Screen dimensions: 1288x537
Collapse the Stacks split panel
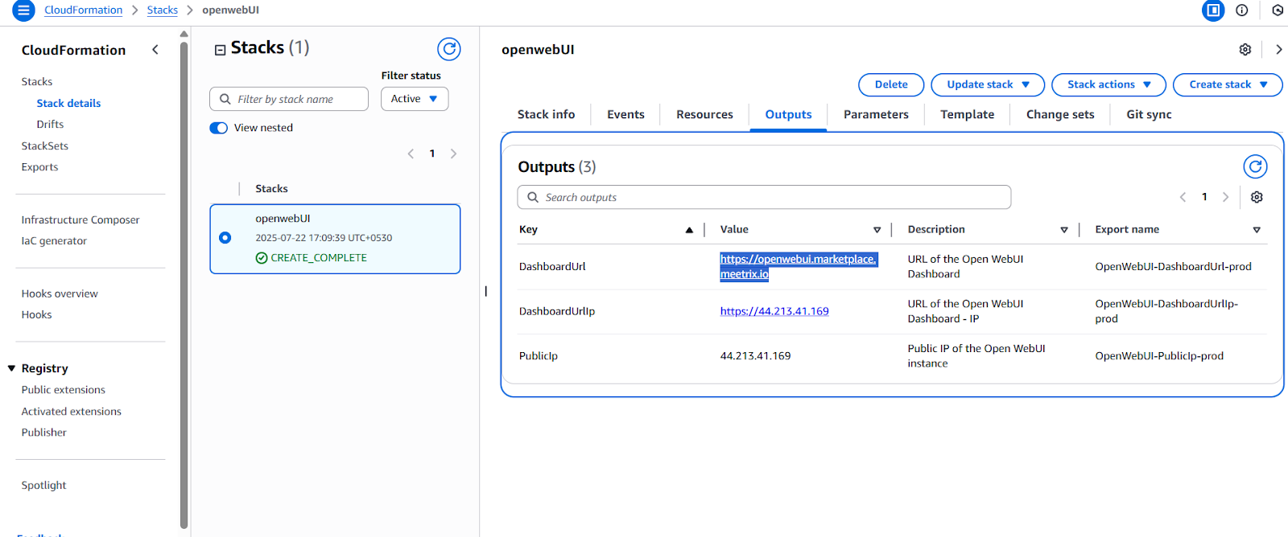pos(220,50)
